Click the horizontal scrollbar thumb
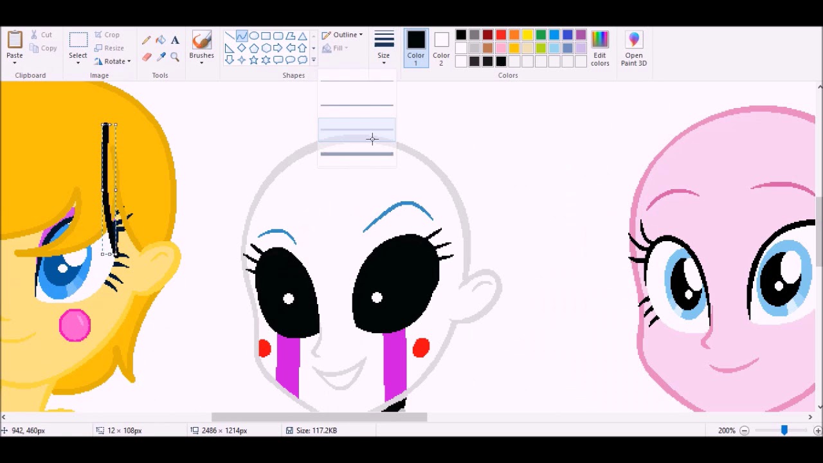 319,417
